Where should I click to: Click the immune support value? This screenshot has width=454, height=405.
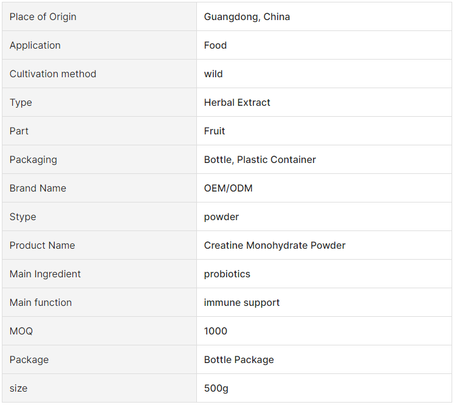pyautogui.click(x=242, y=303)
